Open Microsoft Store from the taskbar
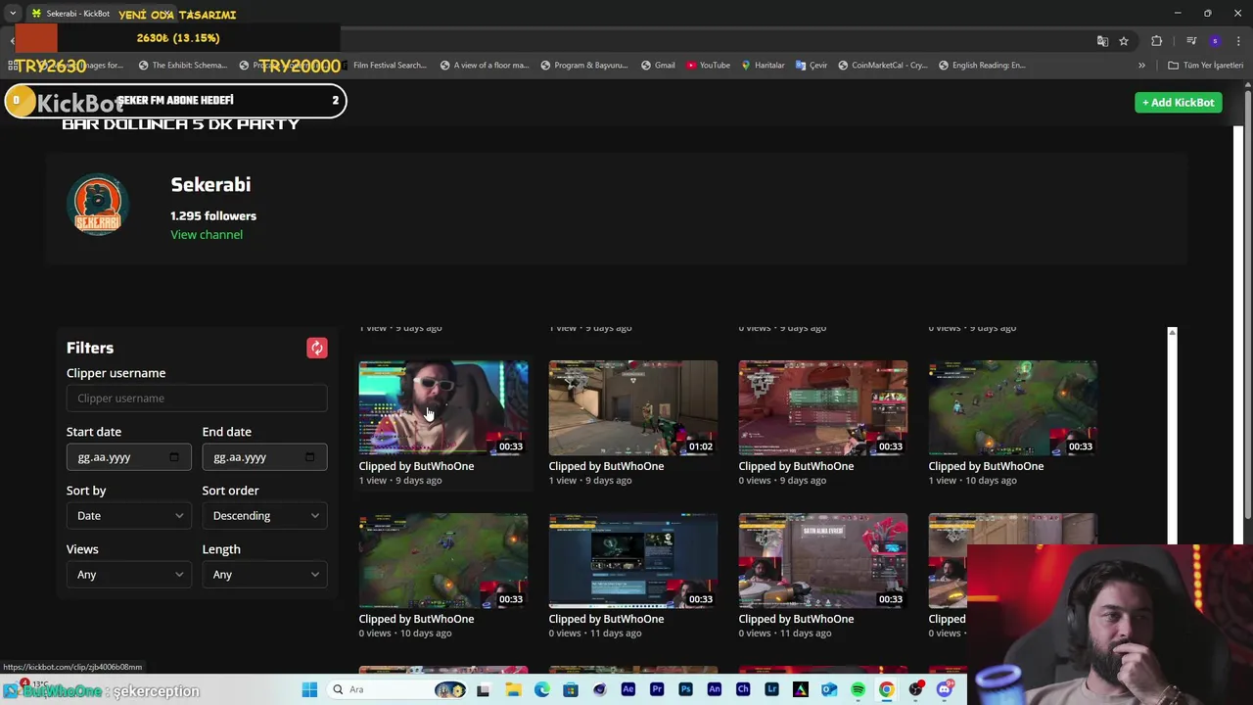Image resolution: width=1253 pixels, height=705 pixels. click(571, 689)
